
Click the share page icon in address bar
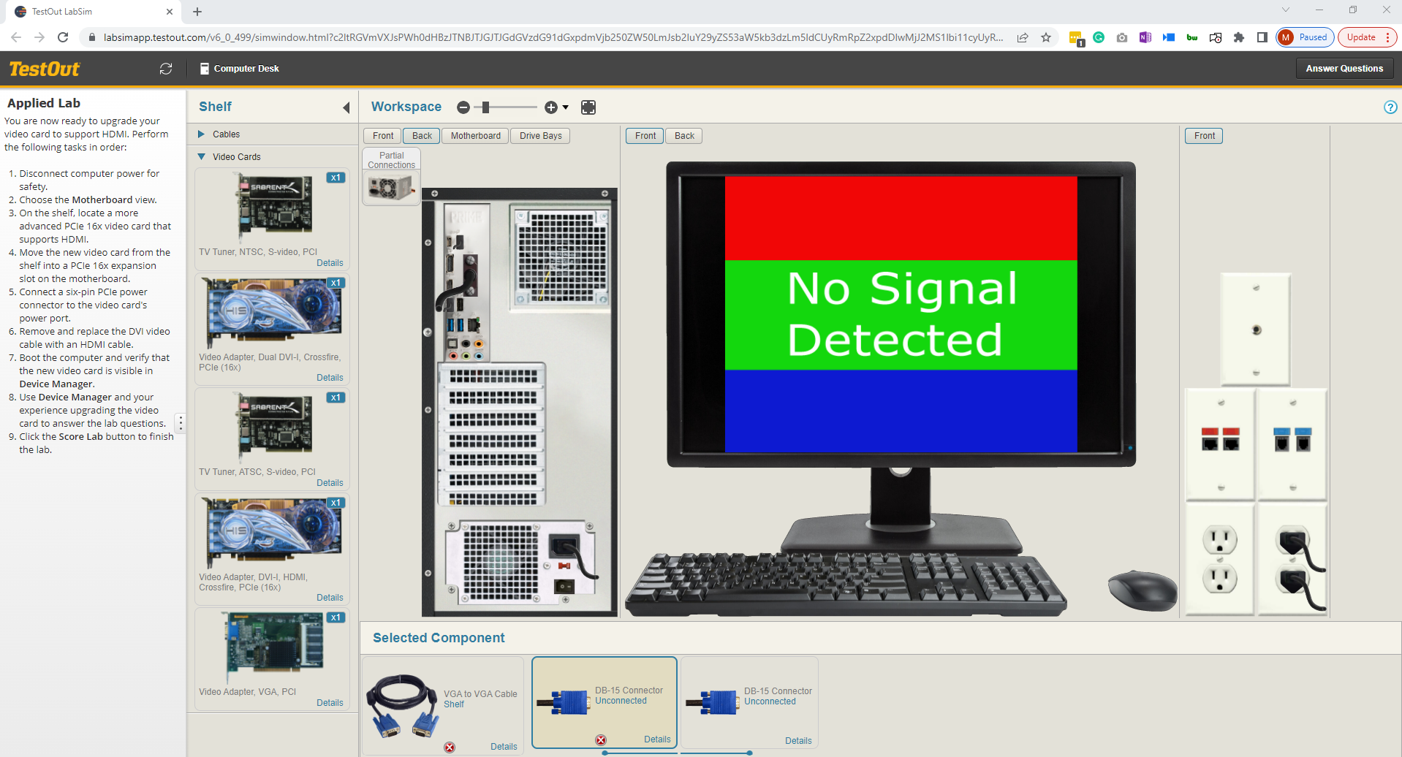click(x=1023, y=37)
